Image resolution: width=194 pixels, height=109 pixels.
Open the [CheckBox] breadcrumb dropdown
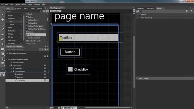click(x=60, y=11)
